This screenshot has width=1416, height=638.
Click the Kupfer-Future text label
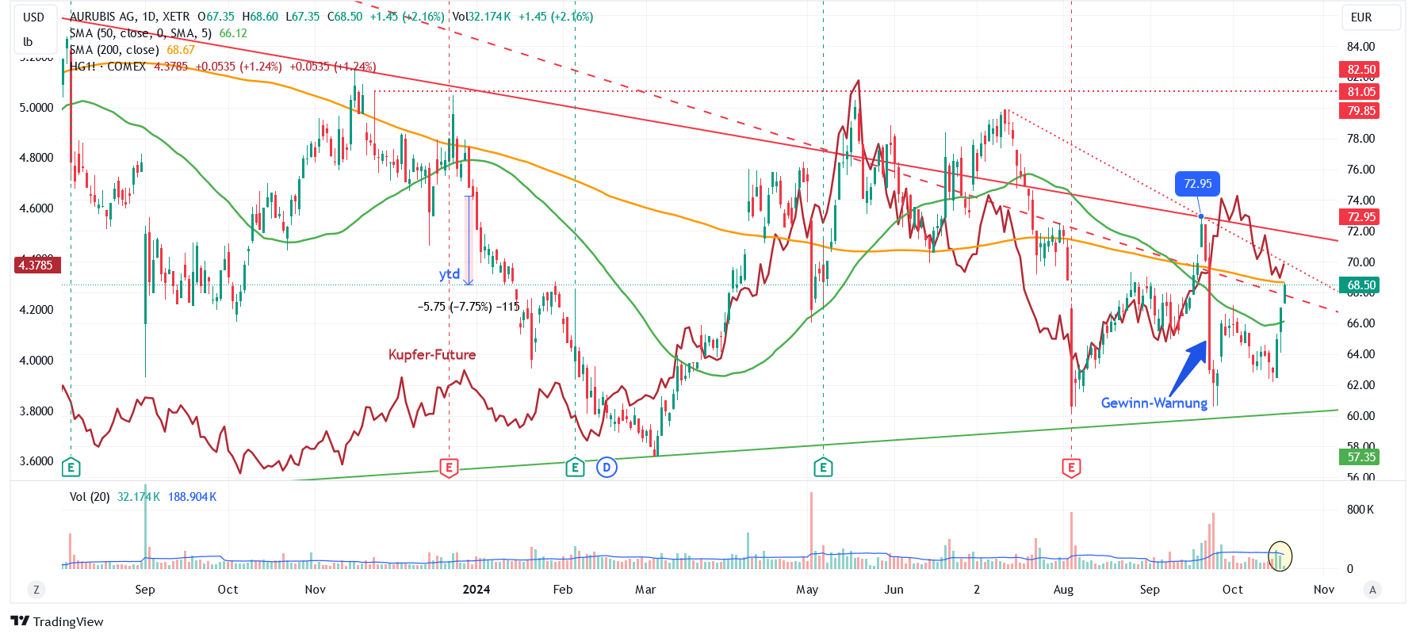[432, 354]
